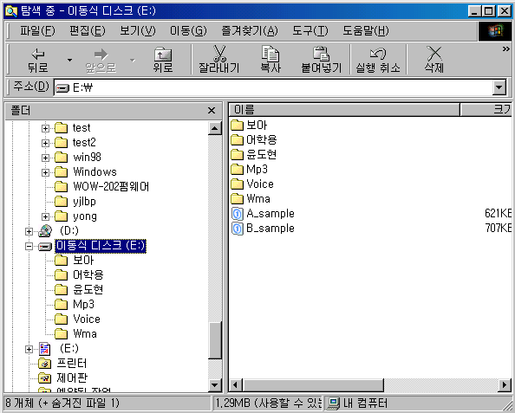
Task: Expand the Windows folder node
Action: (x=45, y=172)
